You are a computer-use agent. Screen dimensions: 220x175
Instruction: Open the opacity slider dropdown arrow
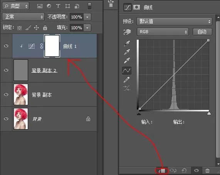(x=87, y=17)
